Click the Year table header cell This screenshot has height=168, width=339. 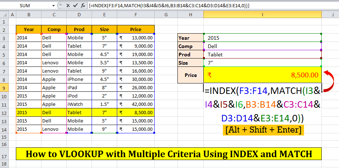(x=28, y=29)
